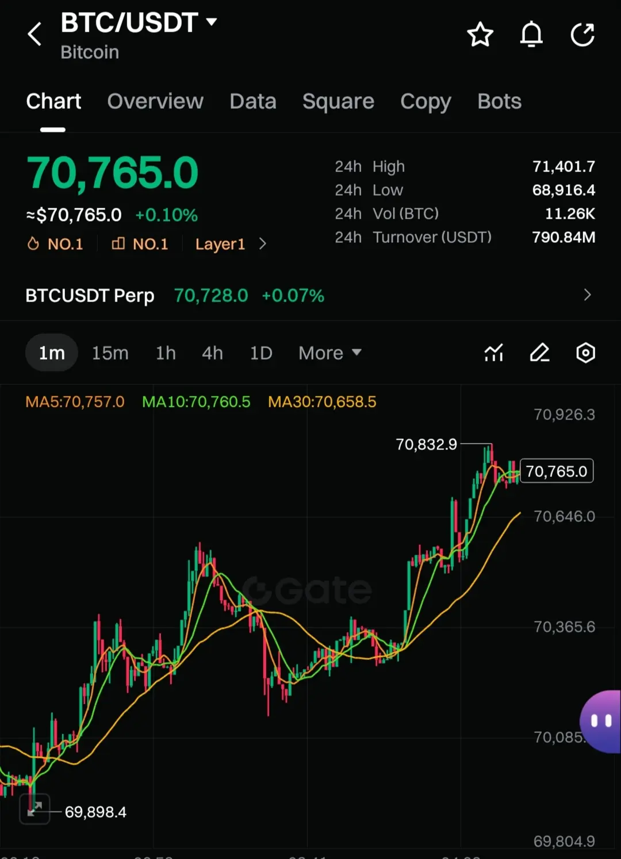The image size is (621, 859).
Task: Tap the current price marker 70,765.0 on chart
Action: [557, 471]
